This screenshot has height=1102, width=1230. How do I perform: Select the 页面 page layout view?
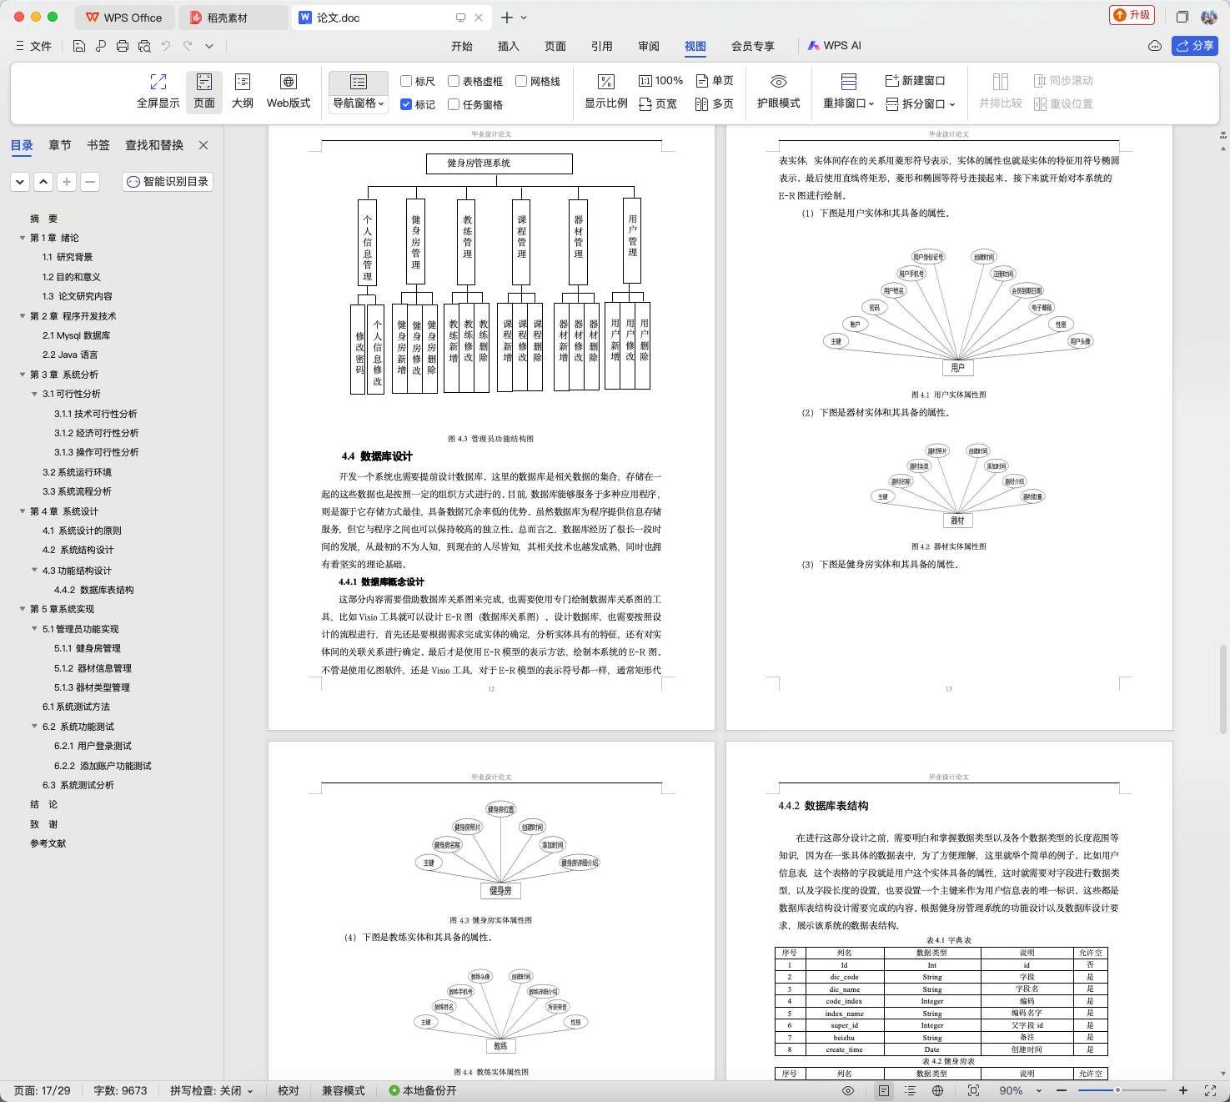pos(204,92)
